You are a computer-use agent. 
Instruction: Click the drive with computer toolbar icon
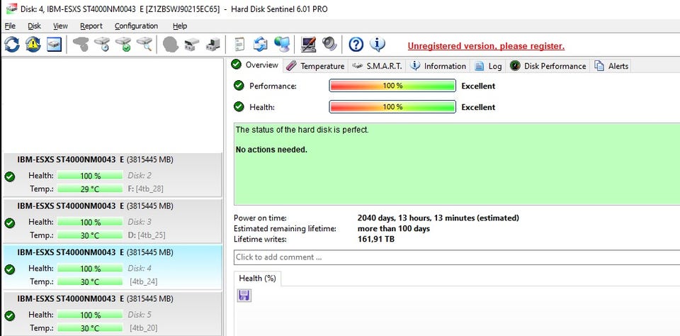212,44
